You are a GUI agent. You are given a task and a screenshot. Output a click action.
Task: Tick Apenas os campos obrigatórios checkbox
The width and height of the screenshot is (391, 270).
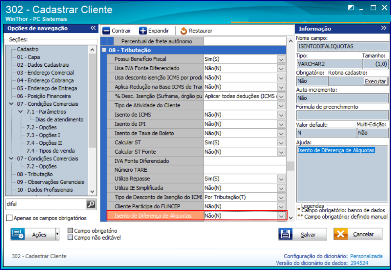9,218
